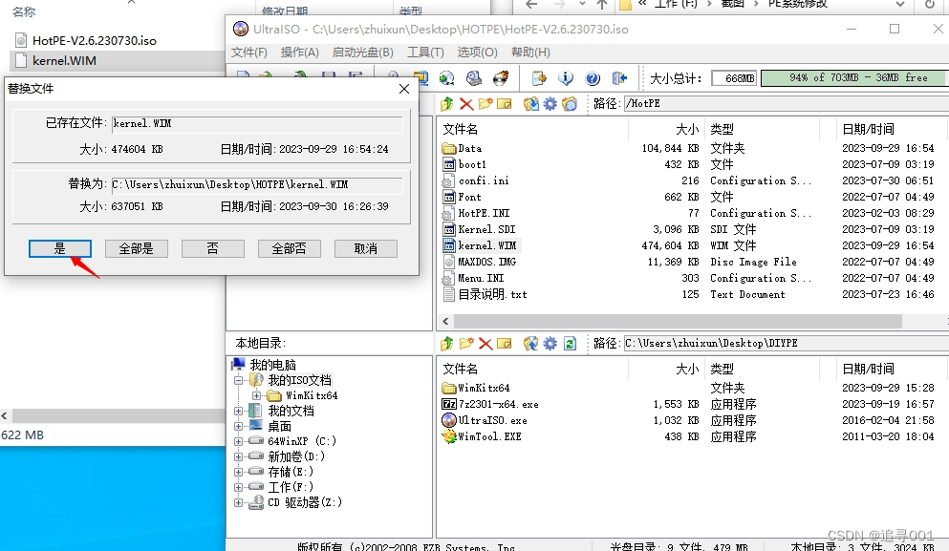Viewport: 949px width, 551px height.
Task: Create new folder in ISO pane
Action: pos(485,104)
